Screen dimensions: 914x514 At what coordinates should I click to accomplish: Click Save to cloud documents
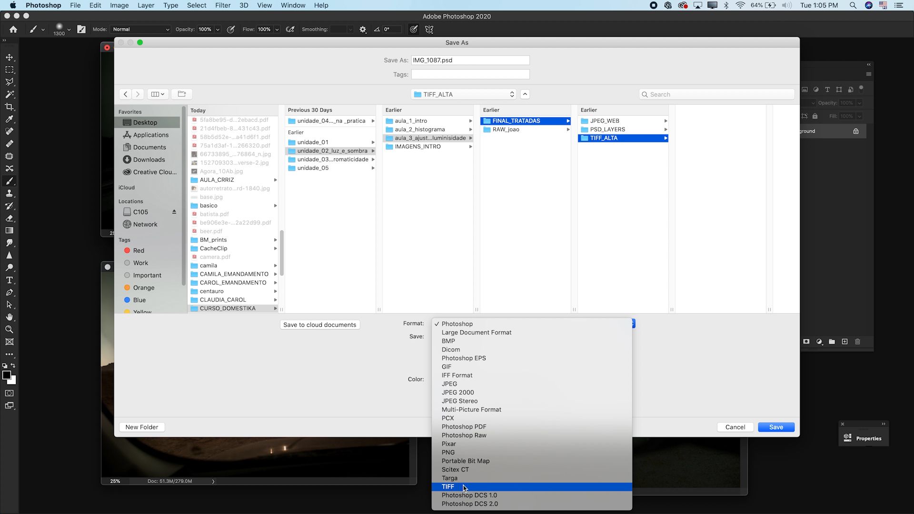pos(319,325)
